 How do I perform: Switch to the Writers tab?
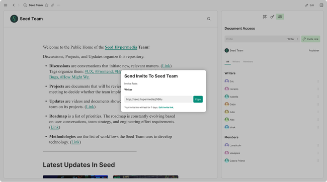(236, 62)
